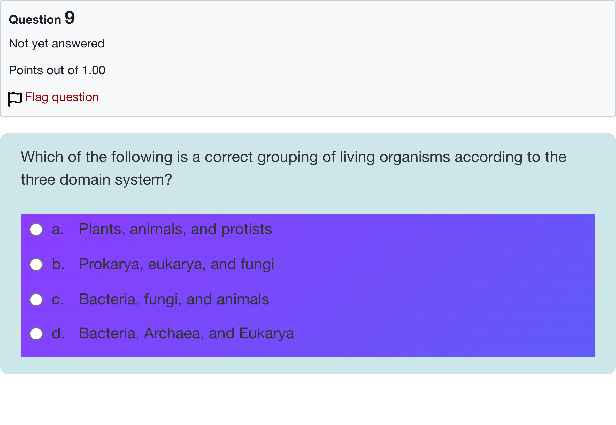616x425 pixels.
Task: Click the "Points out of 1.00" text
Action: point(57,70)
